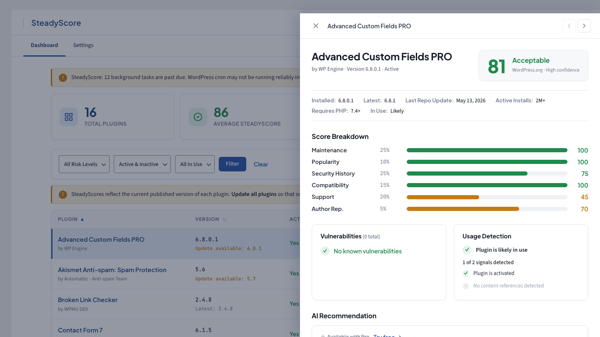
Task: Click the SteadyScore logo title
Action: 56,23
